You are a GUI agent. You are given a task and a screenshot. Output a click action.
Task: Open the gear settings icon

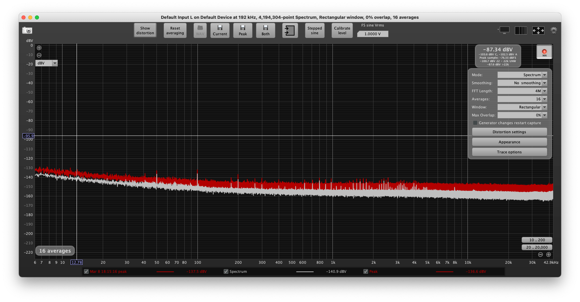click(554, 31)
